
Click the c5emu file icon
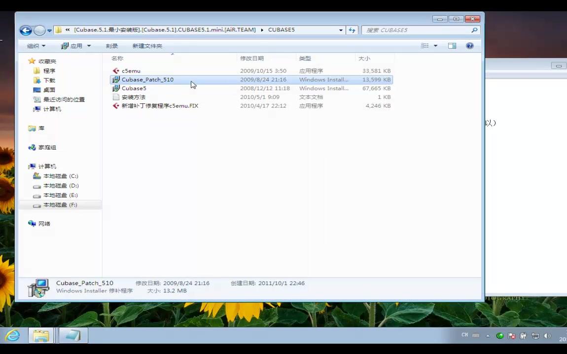tap(116, 71)
